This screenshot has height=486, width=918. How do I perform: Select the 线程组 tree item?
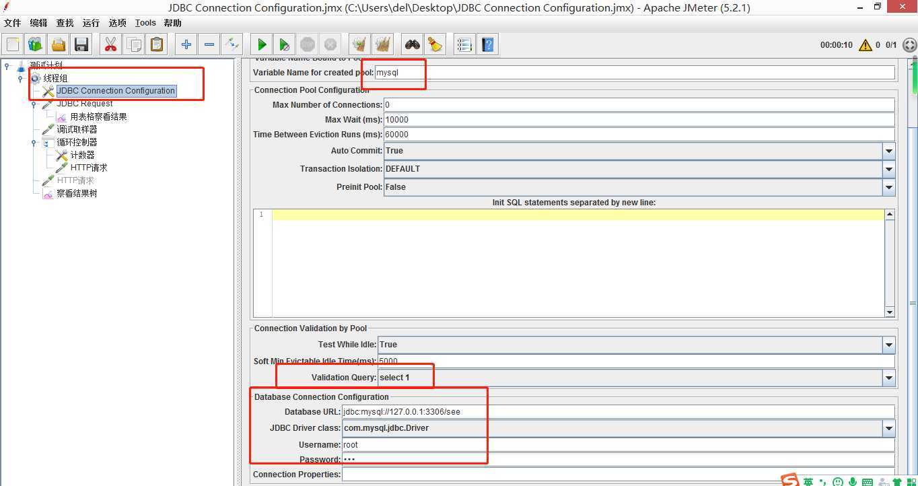pyautogui.click(x=55, y=78)
